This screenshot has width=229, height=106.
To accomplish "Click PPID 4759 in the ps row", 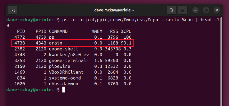I will click(x=41, y=37).
